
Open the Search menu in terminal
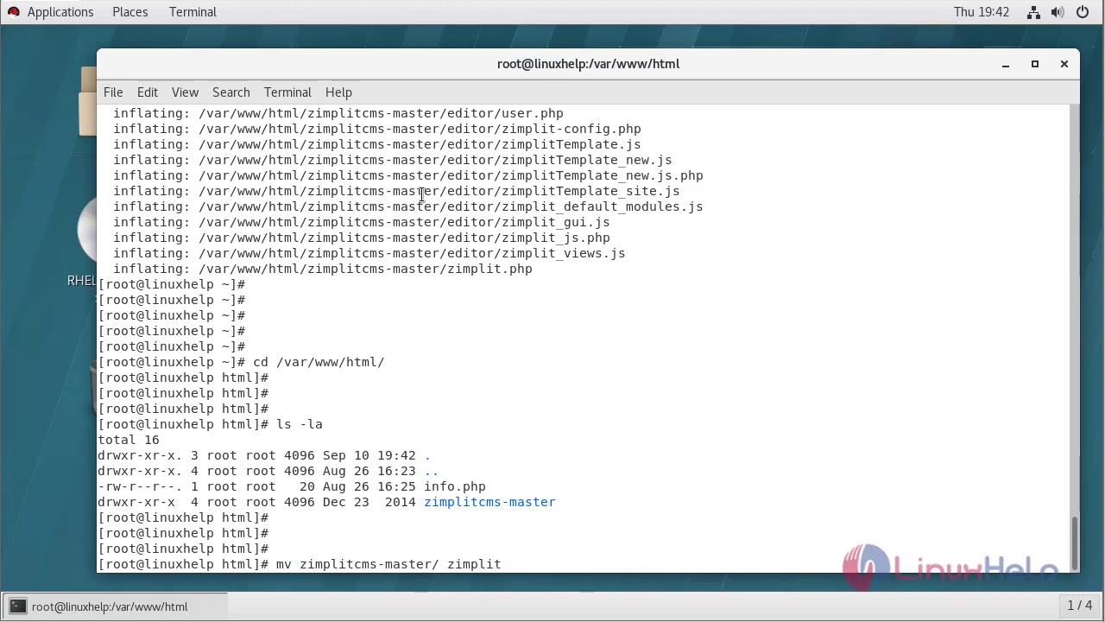tap(231, 92)
